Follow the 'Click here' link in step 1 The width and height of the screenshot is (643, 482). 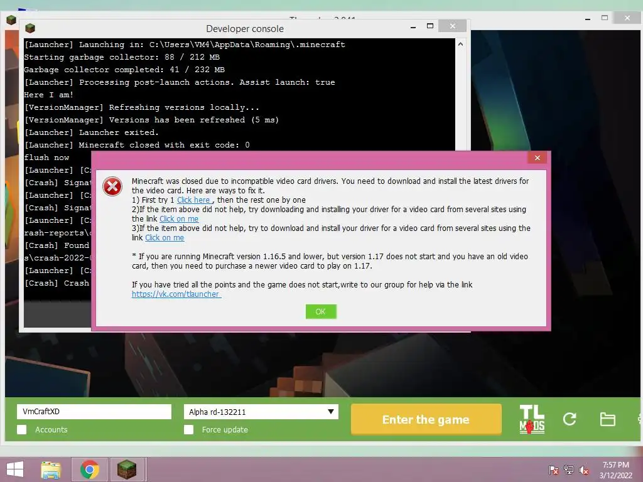tap(193, 200)
